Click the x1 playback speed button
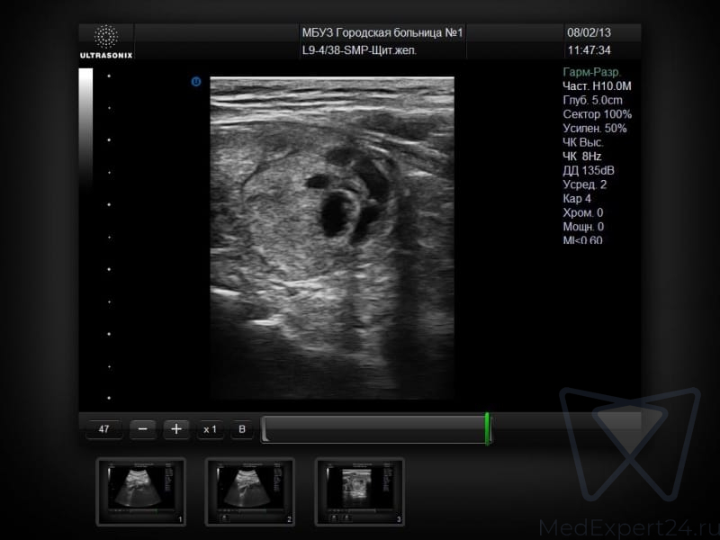The image size is (720, 540). click(x=211, y=429)
